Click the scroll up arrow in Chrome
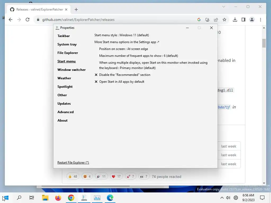The image size is (271, 203). click(x=264, y=28)
